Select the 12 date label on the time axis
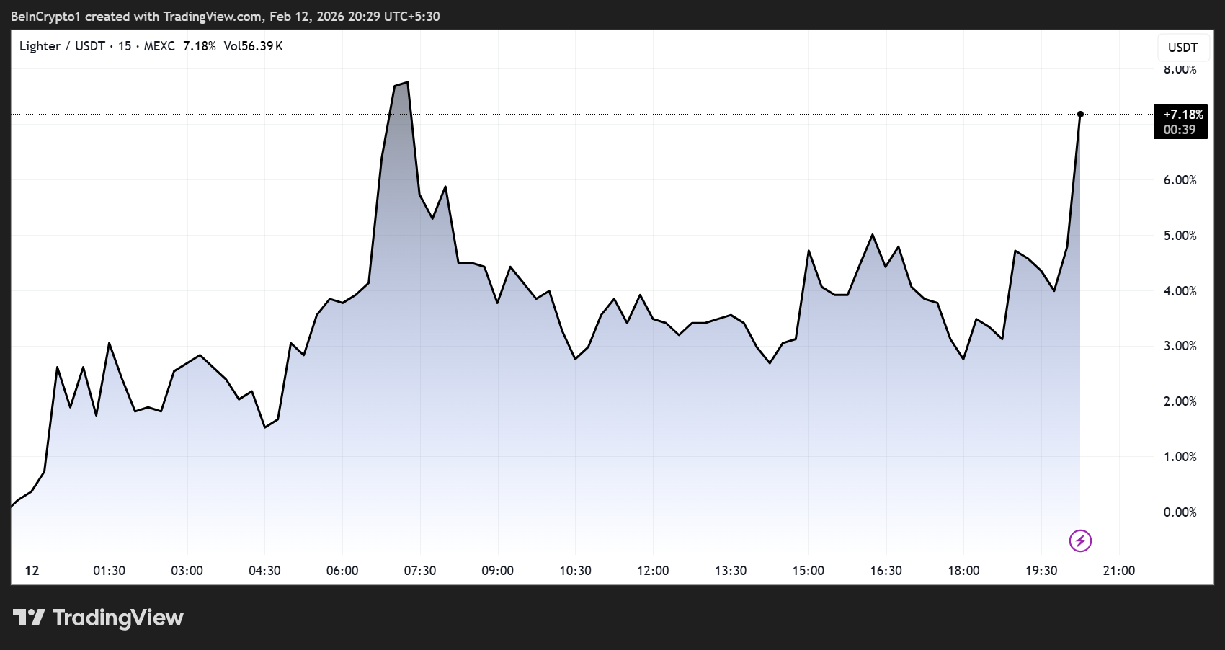 (32, 570)
